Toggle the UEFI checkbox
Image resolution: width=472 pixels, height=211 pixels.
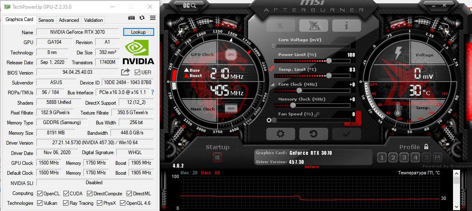pos(137,72)
